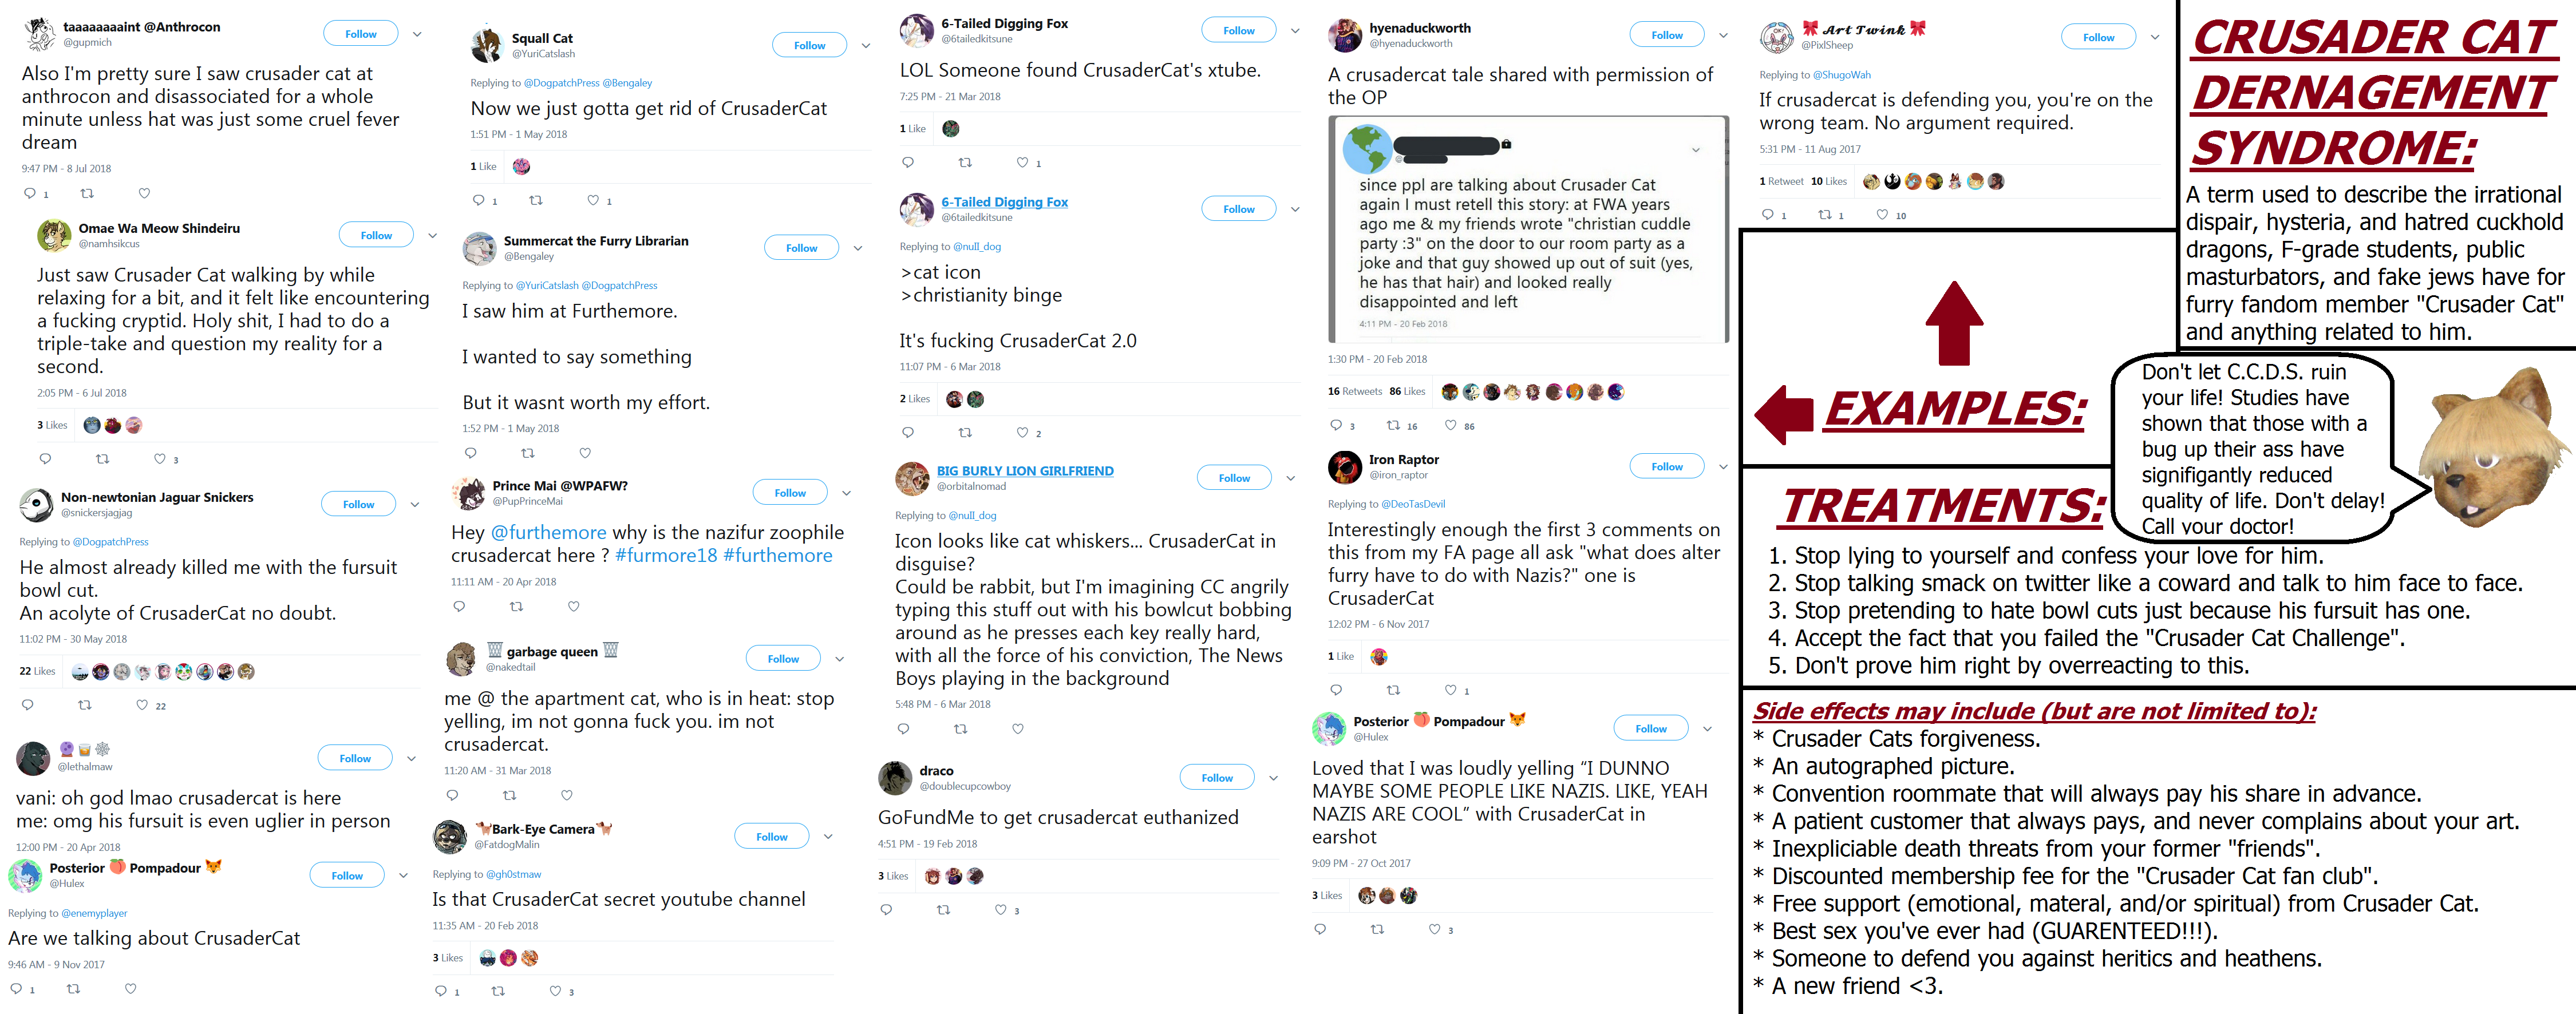
Task: Follow the garbage queen account
Action: (x=783, y=658)
